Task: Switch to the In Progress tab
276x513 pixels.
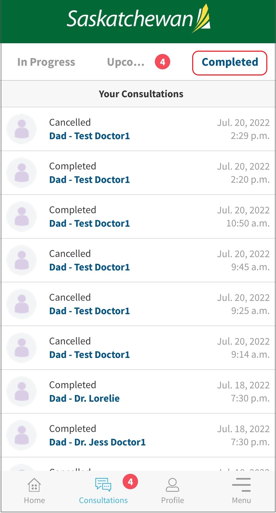Action: (46, 62)
